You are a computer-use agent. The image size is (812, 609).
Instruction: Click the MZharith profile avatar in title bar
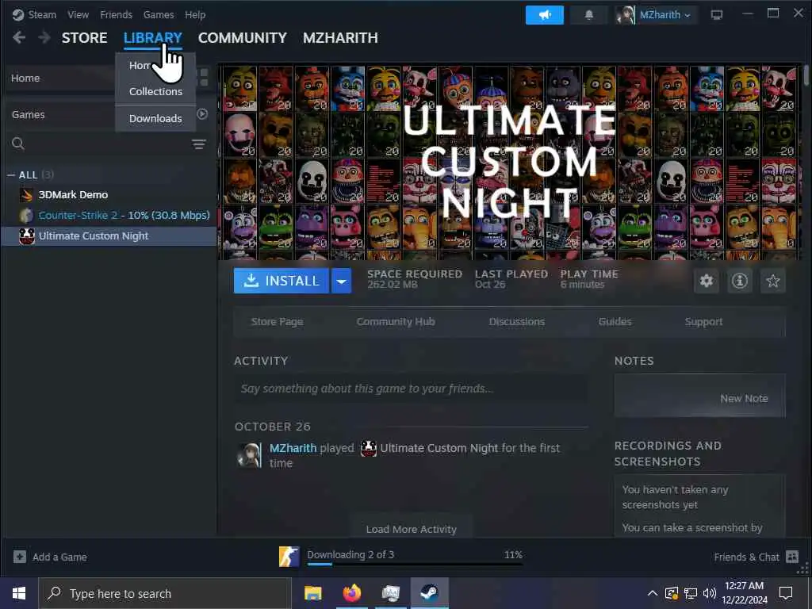tap(625, 15)
